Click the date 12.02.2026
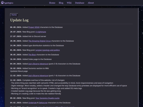This screenshot has height=107, width=143. click(x=16, y=80)
